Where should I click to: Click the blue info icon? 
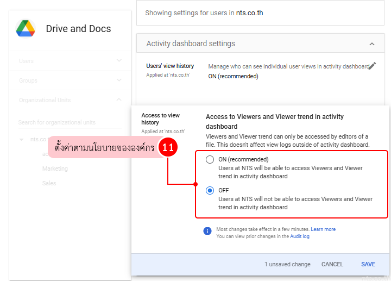207,231
